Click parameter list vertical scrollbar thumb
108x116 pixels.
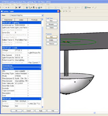tap(43, 62)
